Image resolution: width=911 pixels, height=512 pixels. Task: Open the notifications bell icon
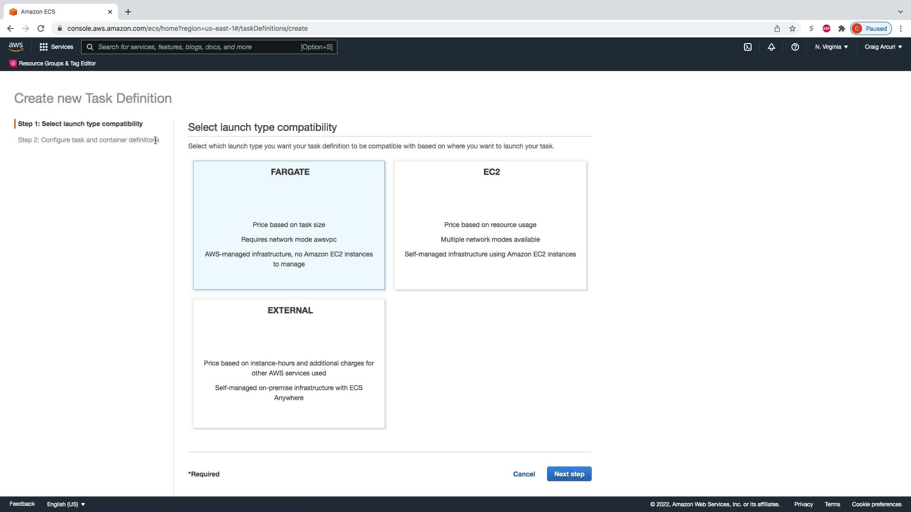pyautogui.click(x=771, y=47)
